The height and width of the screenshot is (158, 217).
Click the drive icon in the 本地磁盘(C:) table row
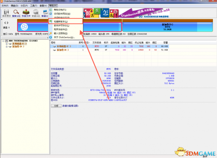point(54,46)
